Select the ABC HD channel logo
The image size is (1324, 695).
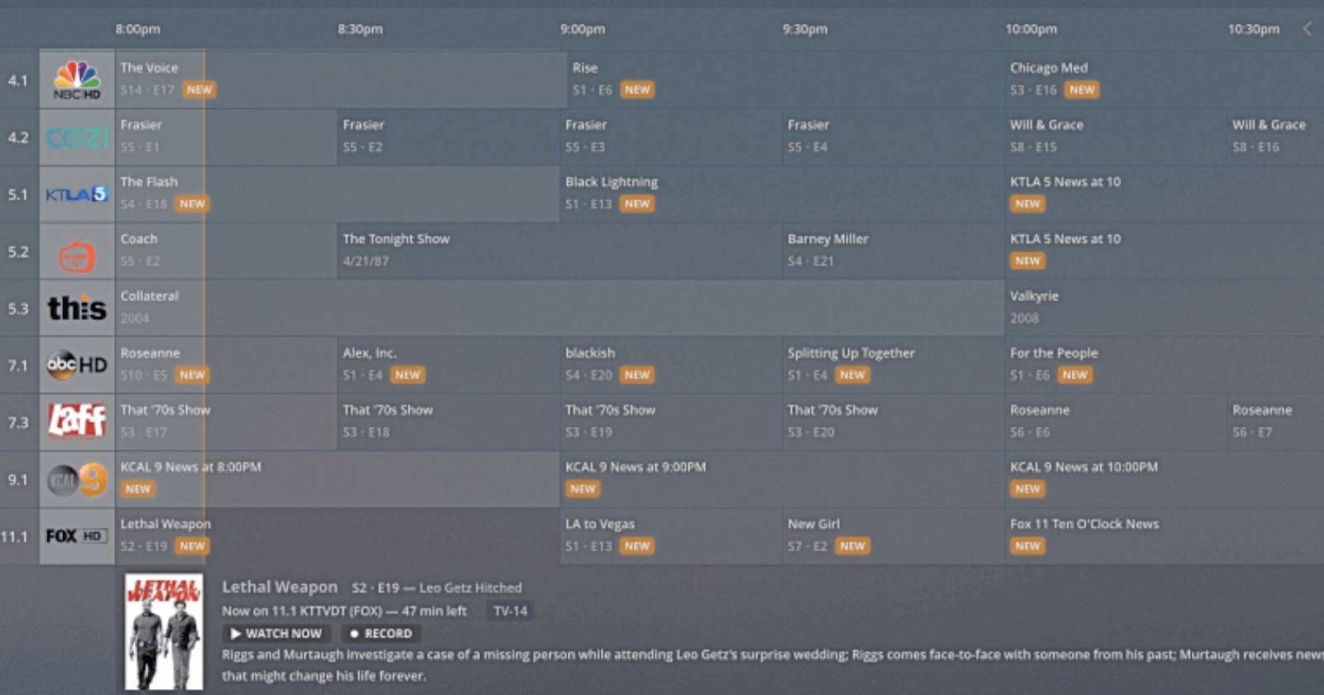click(x=77, y=366)
